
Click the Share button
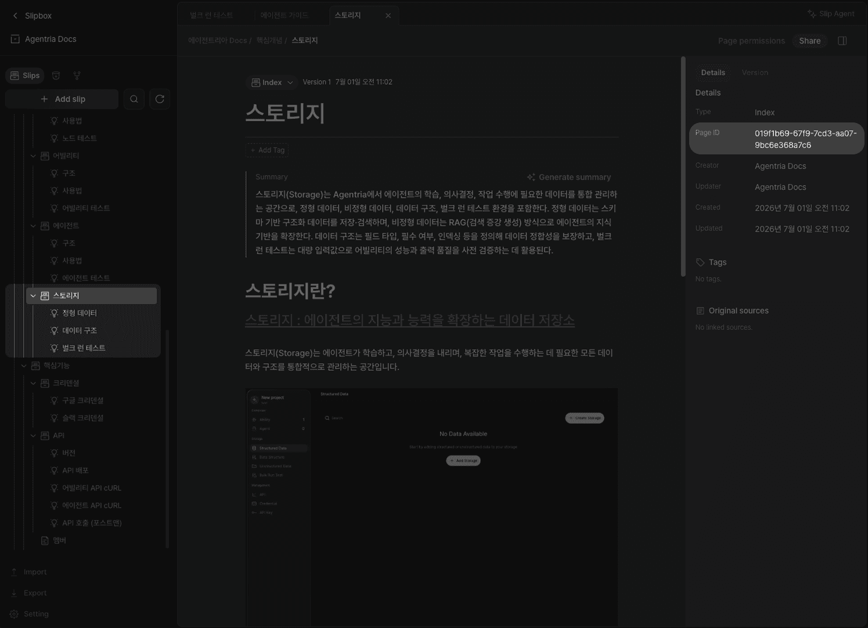click(809, 41)
